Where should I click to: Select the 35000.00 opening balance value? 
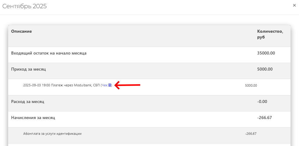point(266,53)
